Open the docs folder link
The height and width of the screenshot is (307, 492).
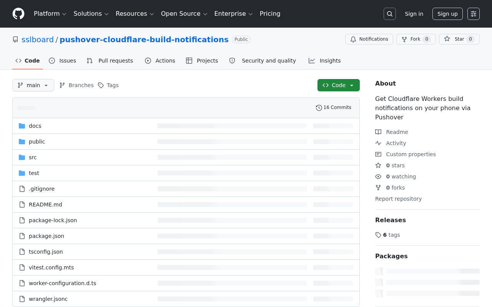pyautogui.click(x=35, y=126)
